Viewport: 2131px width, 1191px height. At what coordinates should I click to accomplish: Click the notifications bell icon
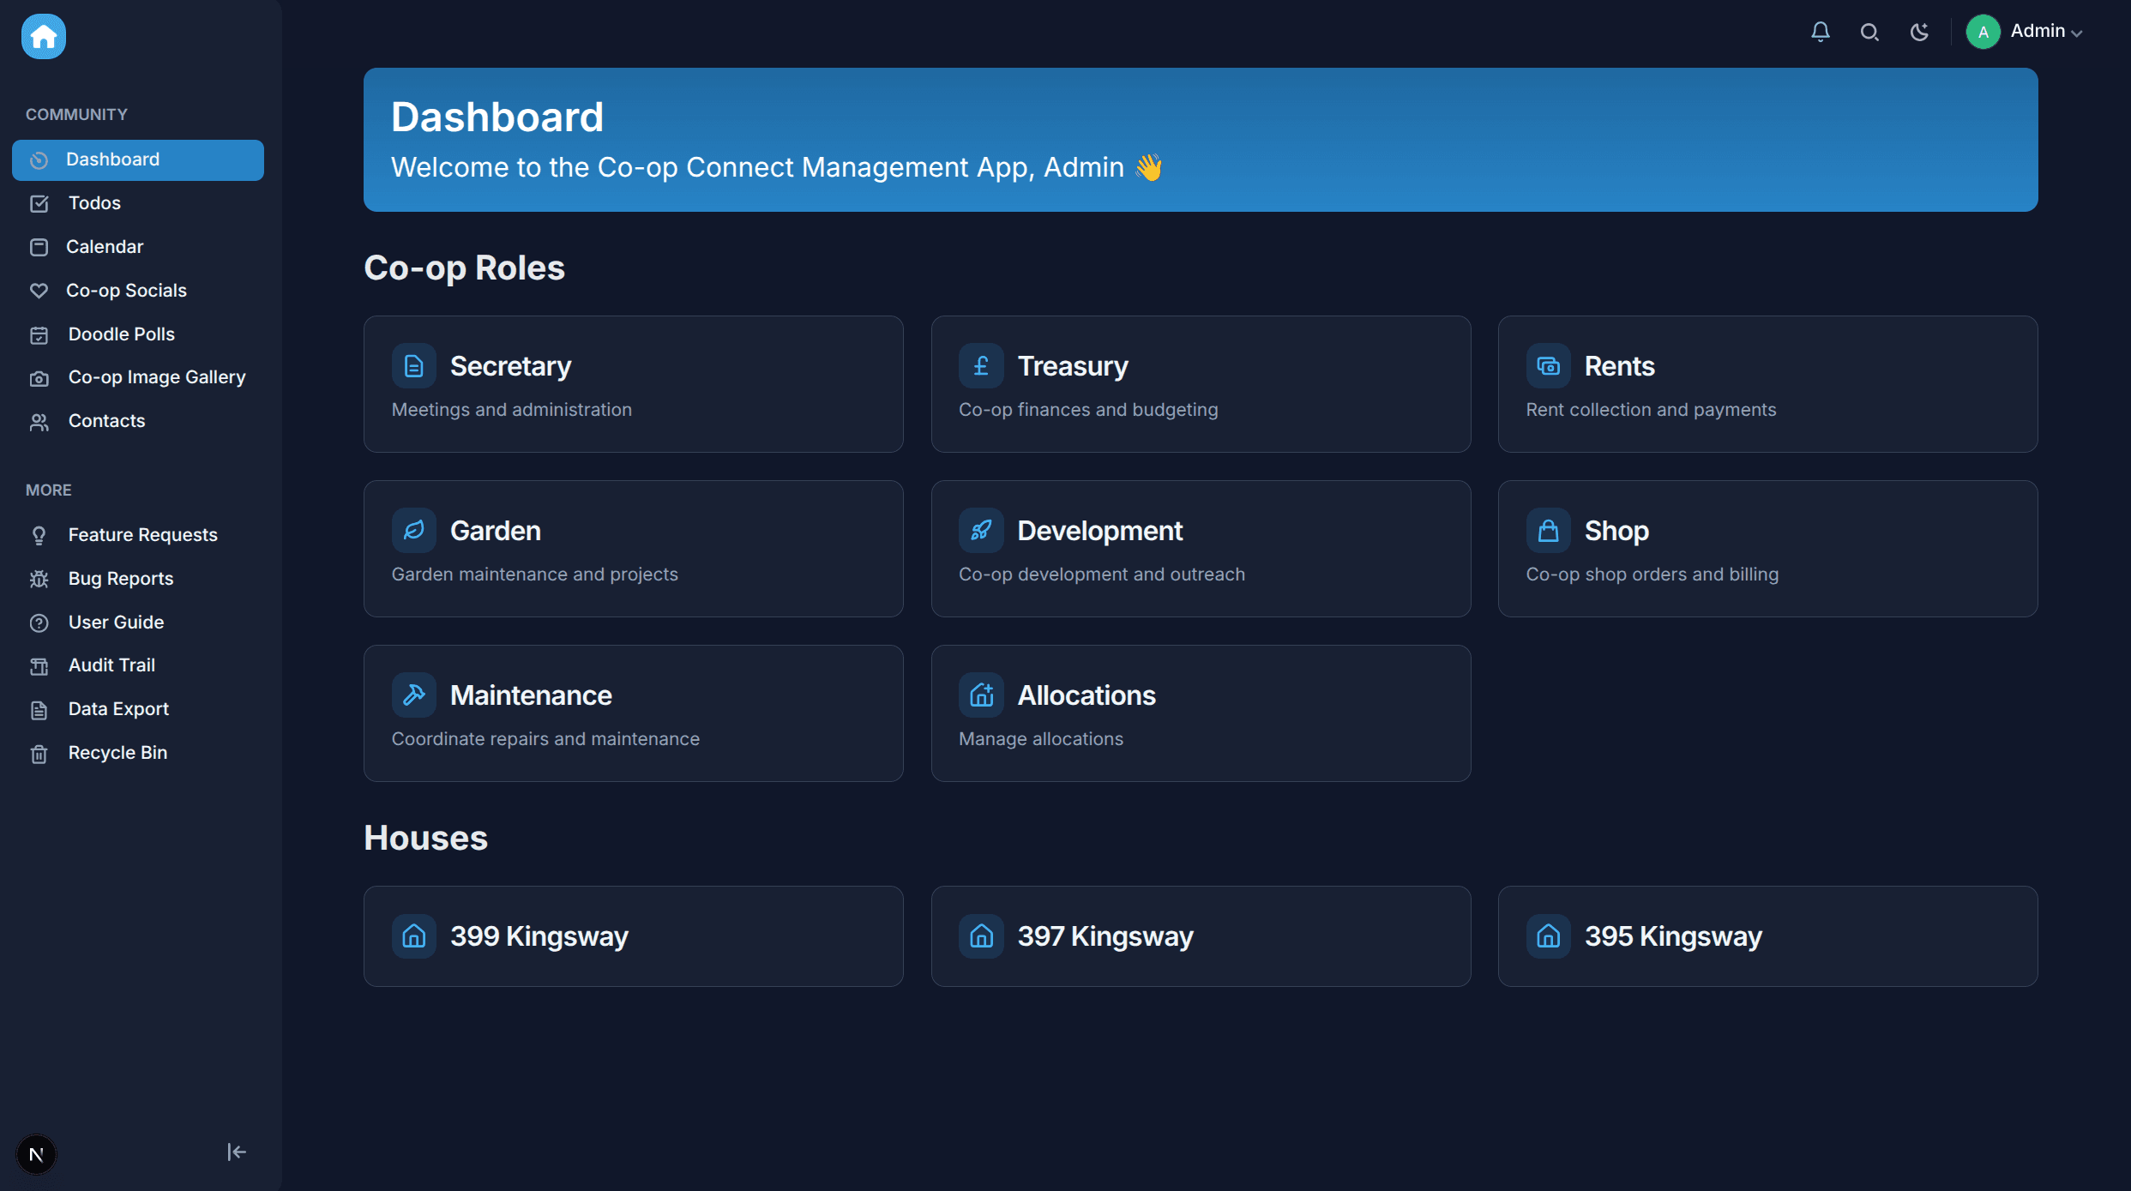(x=1820, y=31)
